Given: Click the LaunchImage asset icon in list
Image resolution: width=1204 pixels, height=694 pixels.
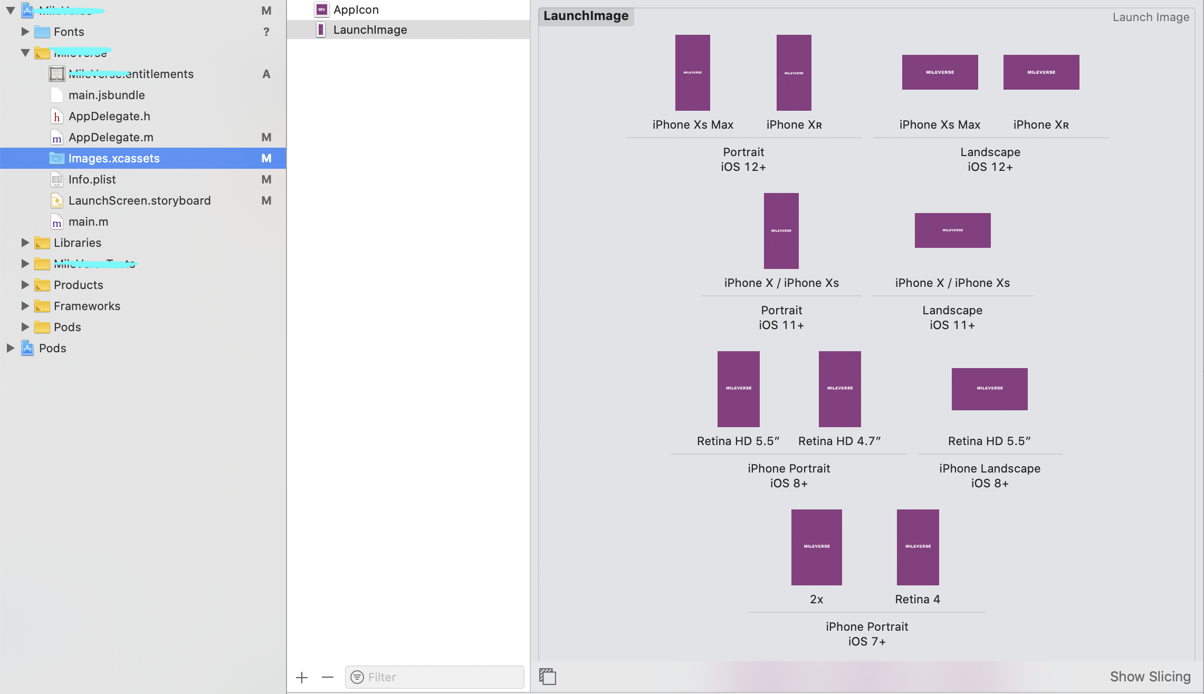Looking at the screenshot, I should (321, 30).
